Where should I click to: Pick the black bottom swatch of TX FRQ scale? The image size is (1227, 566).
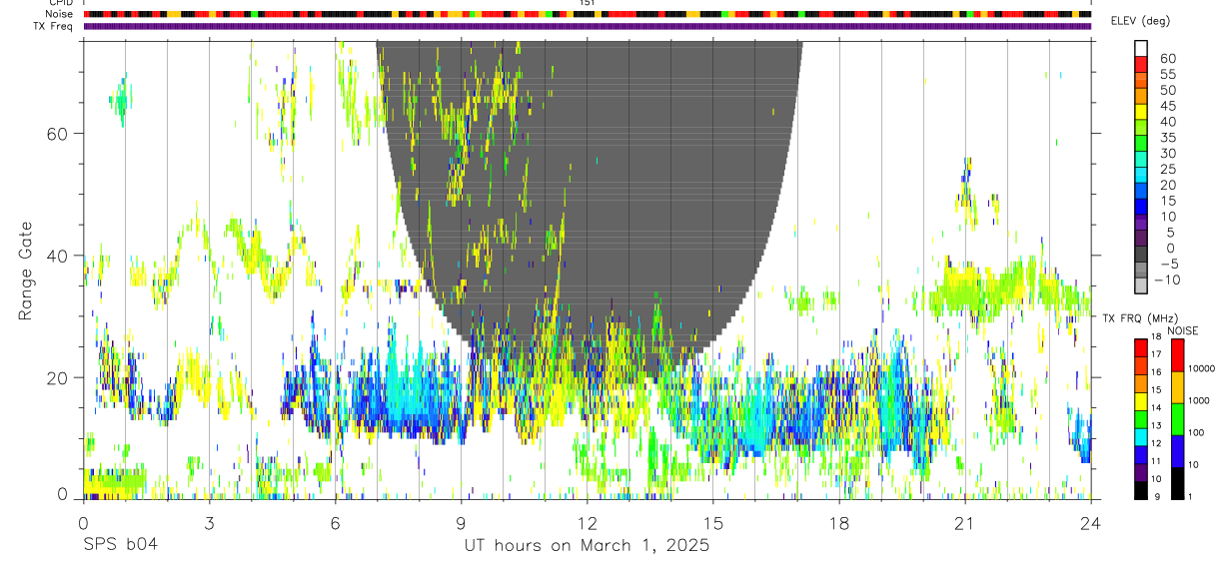coord(1140,490)
